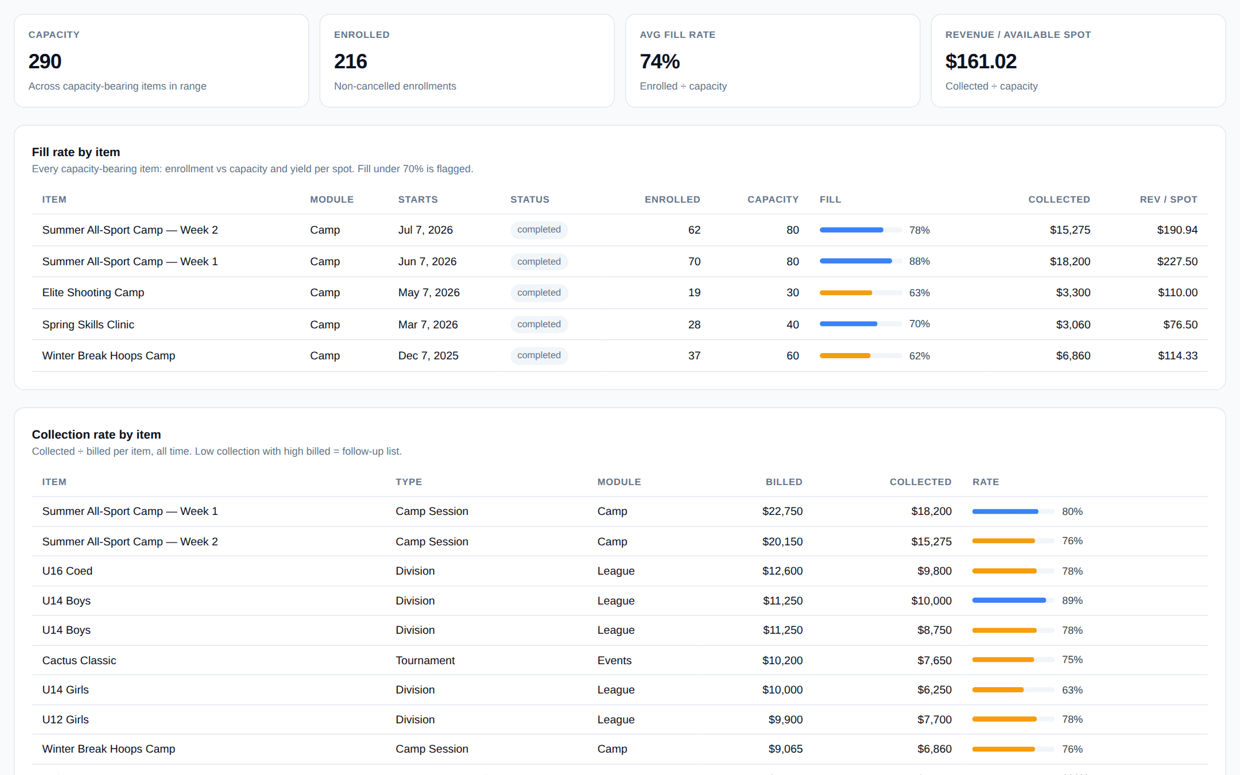Click the $76.50 rev per spot value
1240x775 pixels.
pos(1180,324)
